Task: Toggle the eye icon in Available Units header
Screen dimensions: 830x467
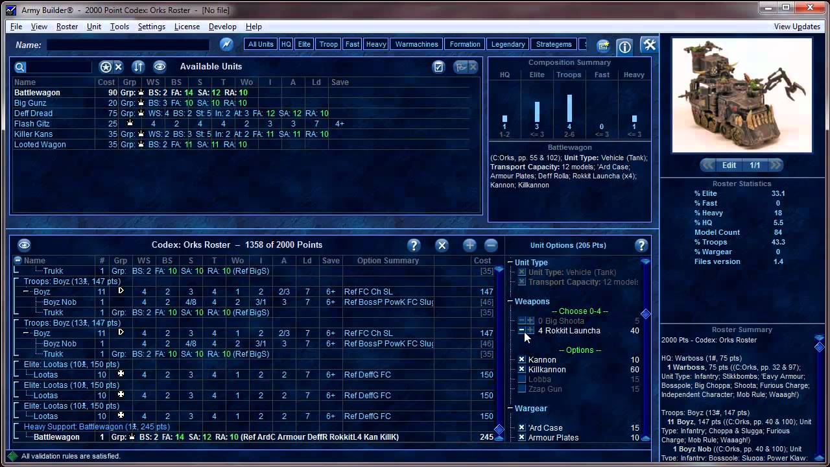Action: pyautogui.click(x=160, y=67)
